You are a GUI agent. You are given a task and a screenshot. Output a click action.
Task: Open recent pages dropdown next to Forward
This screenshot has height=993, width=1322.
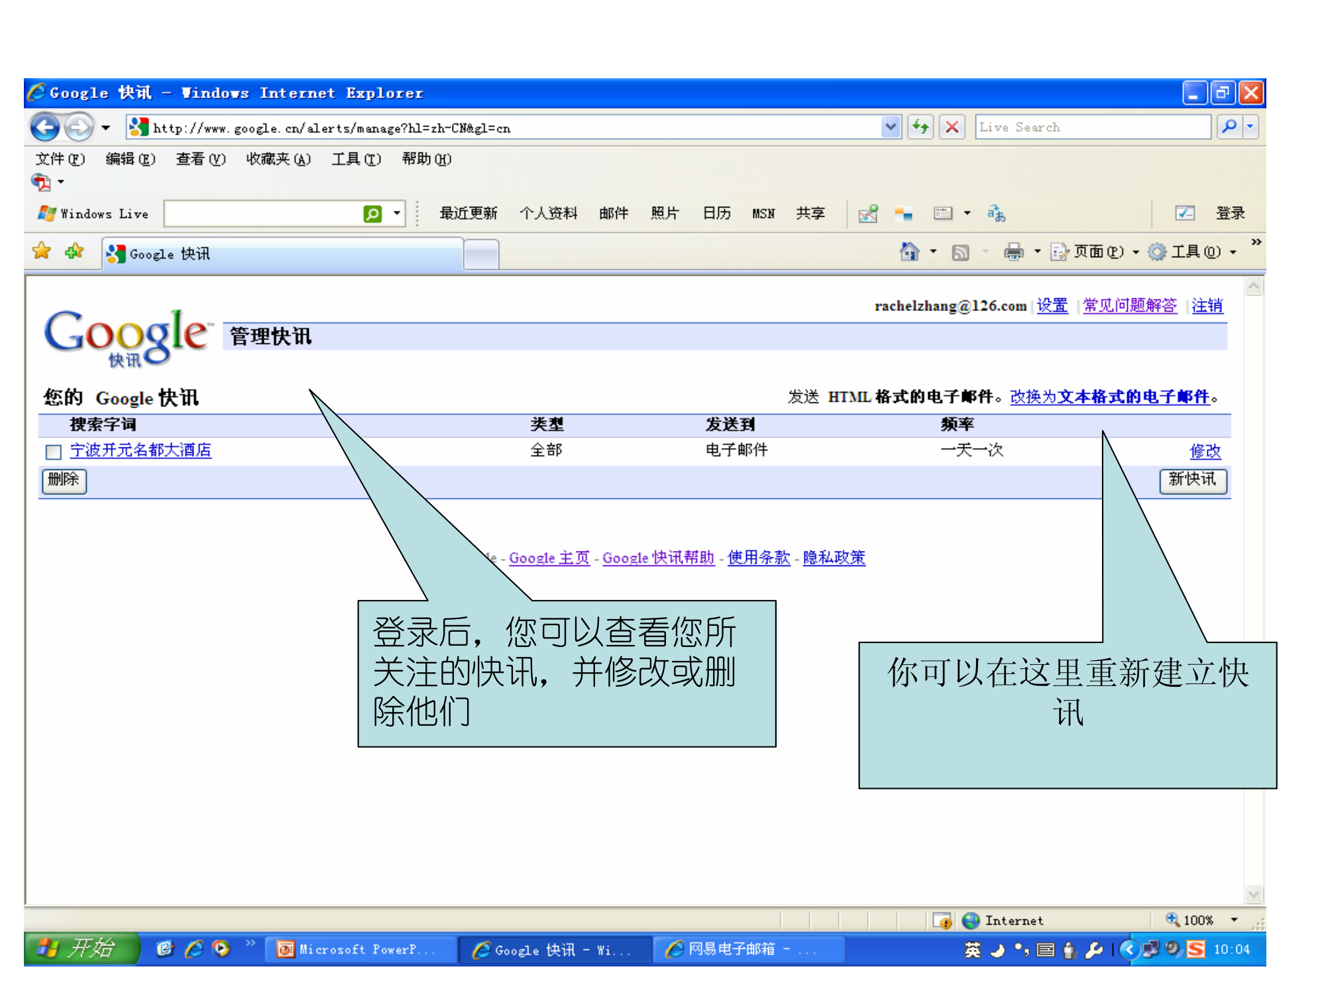tap(105, 127)
